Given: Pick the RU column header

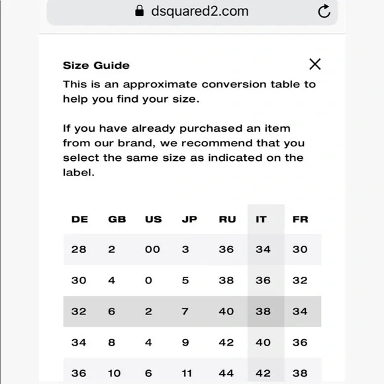Looking at the screenshot, I should point(227,219).
